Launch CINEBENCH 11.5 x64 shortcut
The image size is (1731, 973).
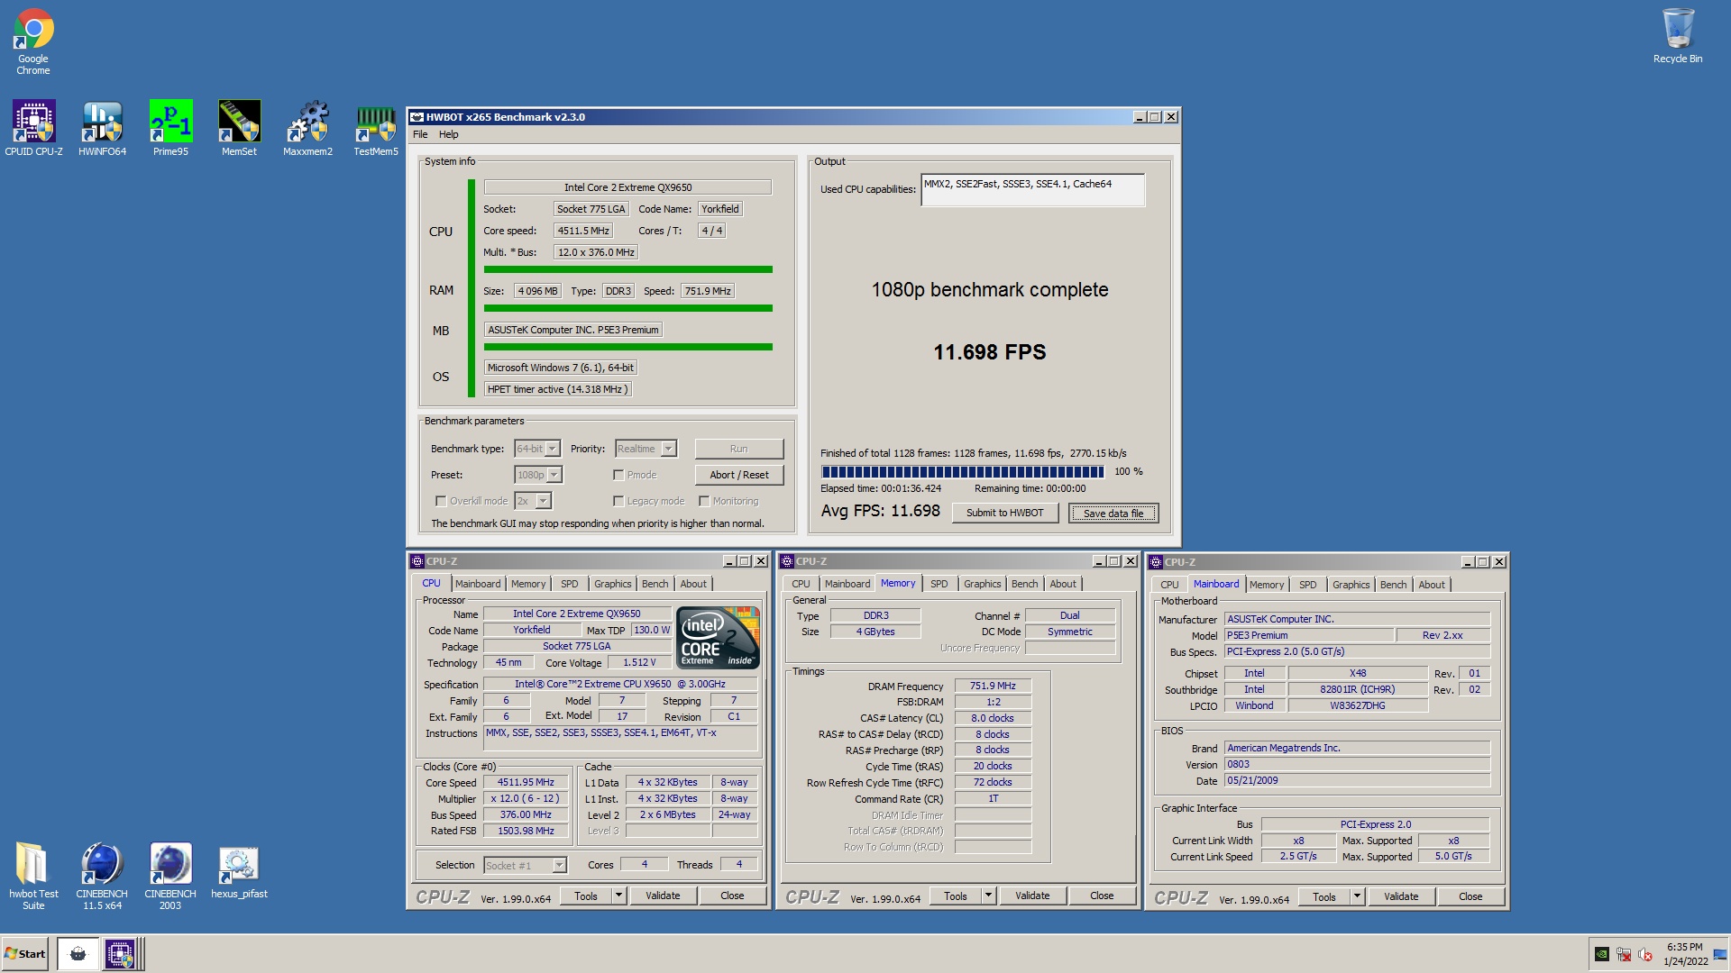(x=102, y=876)
